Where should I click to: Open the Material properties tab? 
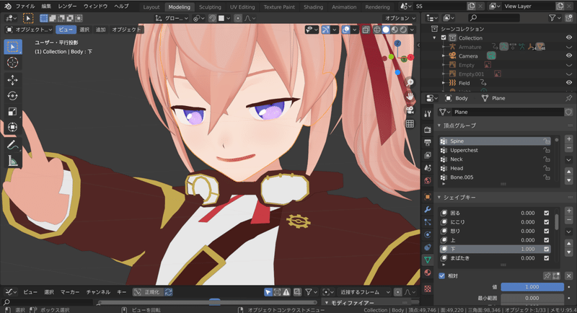click(427, 273)
